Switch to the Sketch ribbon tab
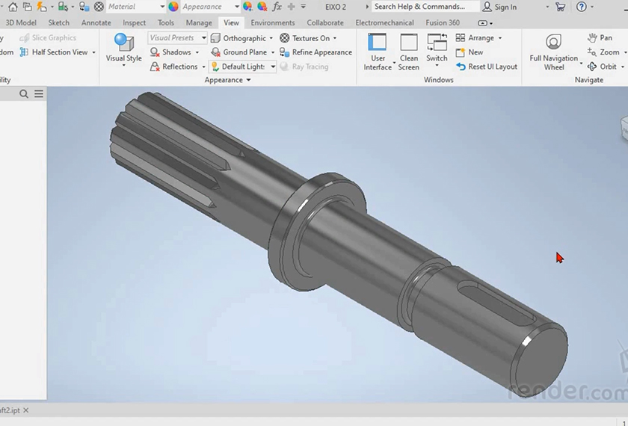The height and width of the screenshot is (426, 628). click(58, 22)
